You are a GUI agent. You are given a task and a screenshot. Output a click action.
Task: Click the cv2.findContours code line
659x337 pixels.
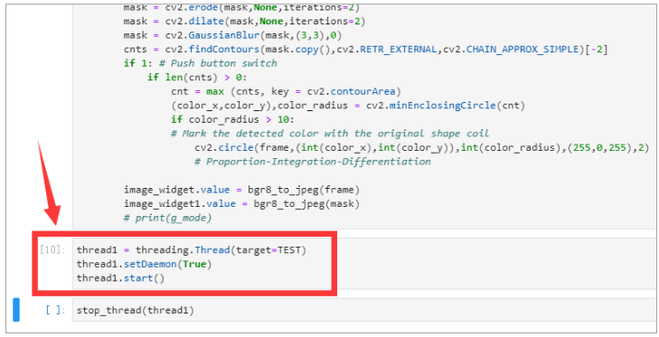pyautogui.click(x=365, y=49)
